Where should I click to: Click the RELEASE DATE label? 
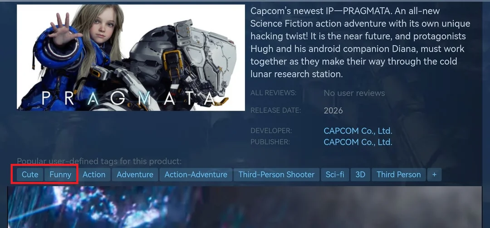point(276,110)
